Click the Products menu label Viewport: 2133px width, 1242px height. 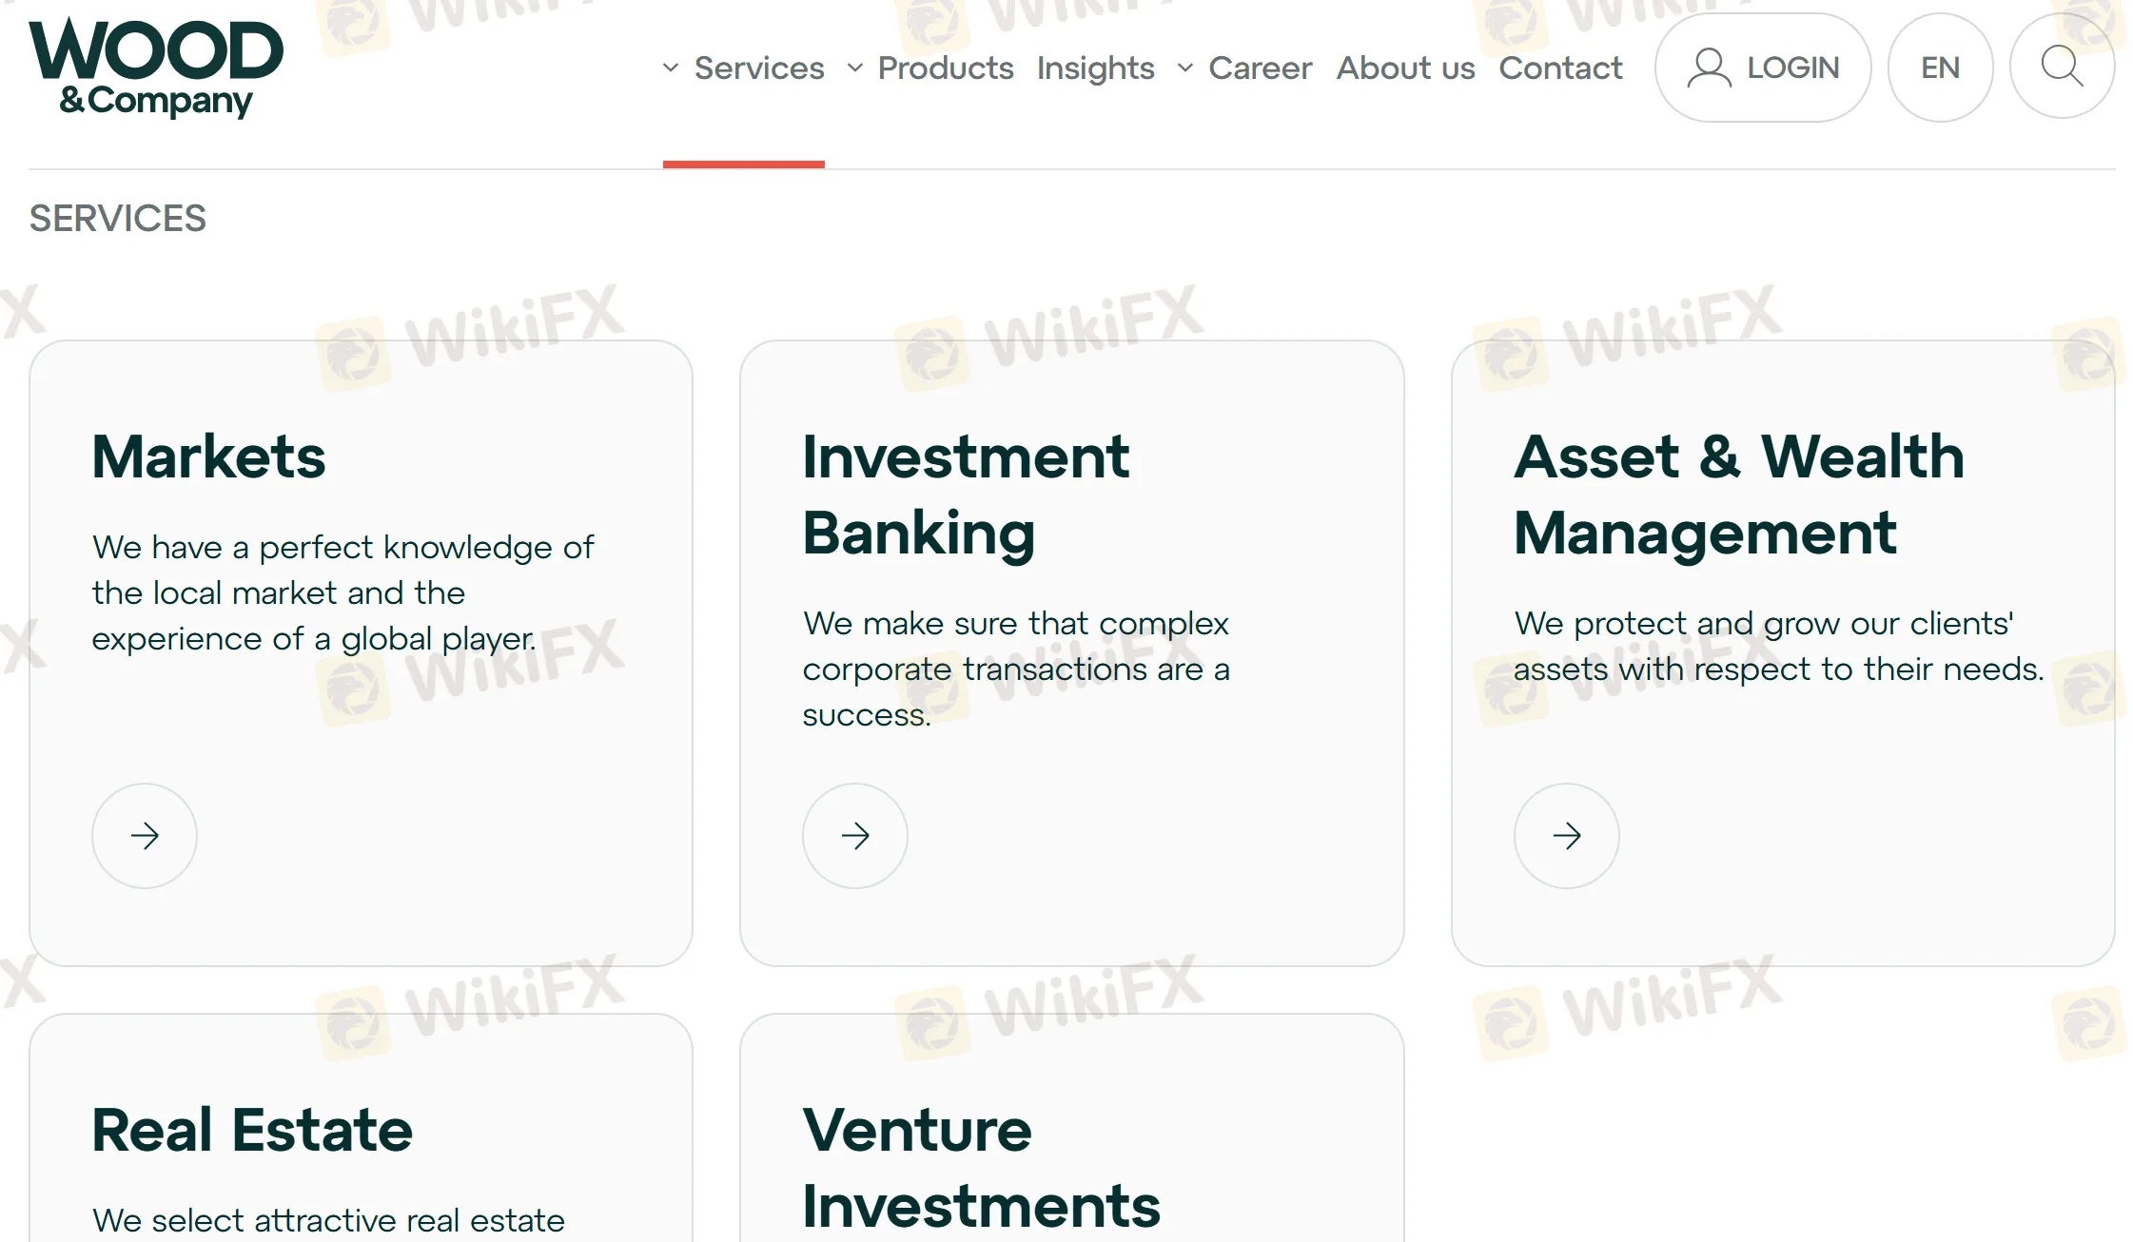pos(946,68)
